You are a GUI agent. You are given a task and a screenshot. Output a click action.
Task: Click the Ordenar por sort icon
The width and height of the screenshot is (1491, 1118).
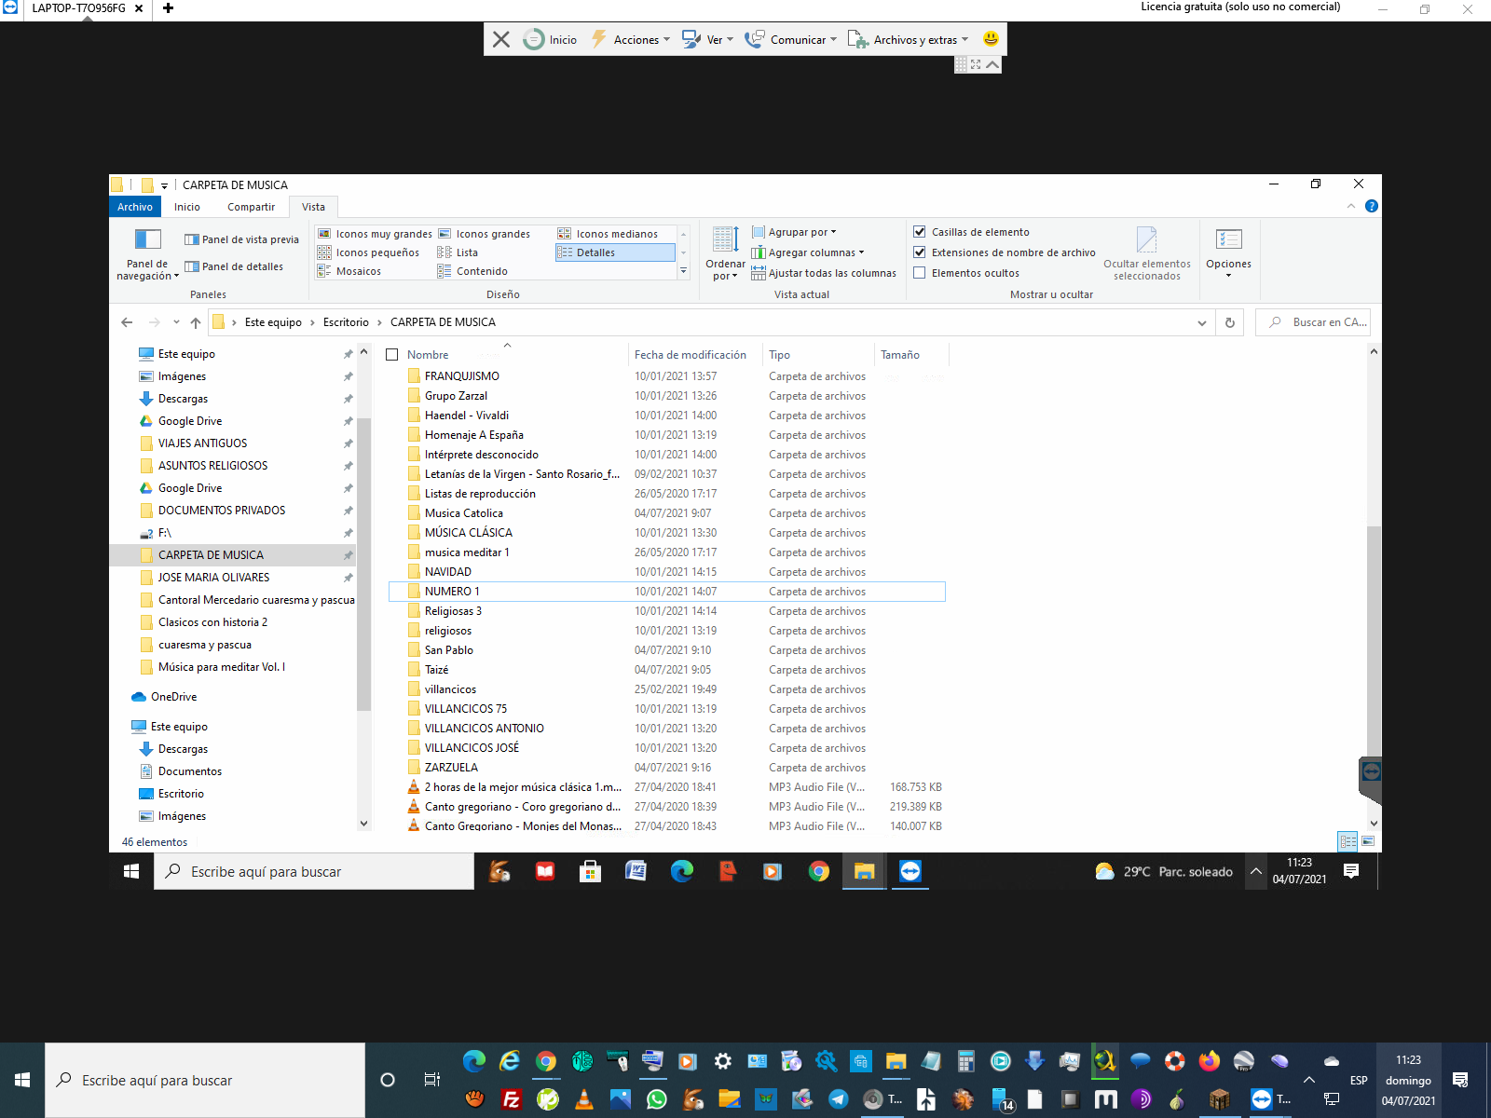724,240
